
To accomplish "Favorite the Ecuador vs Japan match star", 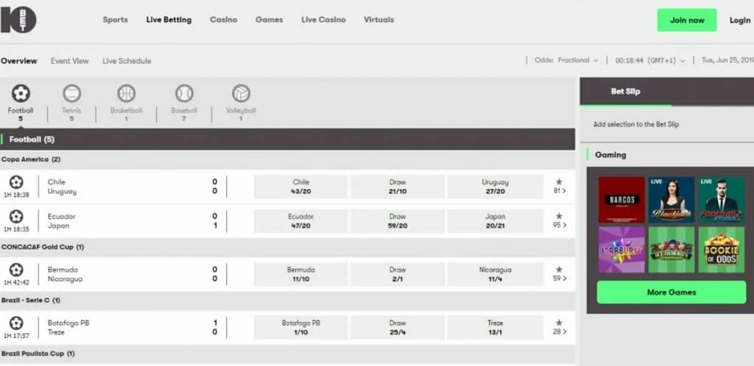I will pos(559,216).
